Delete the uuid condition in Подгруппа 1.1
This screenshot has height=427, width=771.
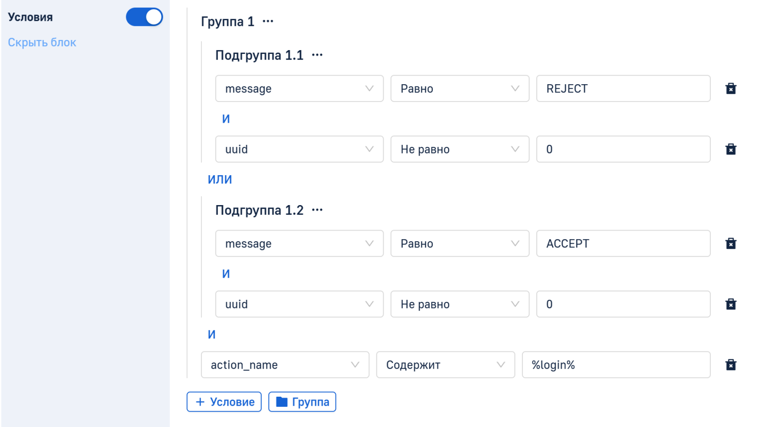pos(731,149)
